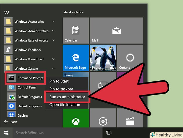Click the Windows PowerShell folder icon
This screenshot has width=183, height=138.
tap(8, 59)
